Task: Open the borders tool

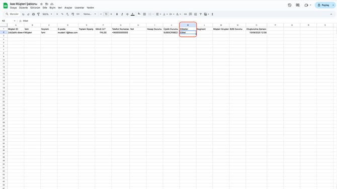Action: tap(144, 14)
